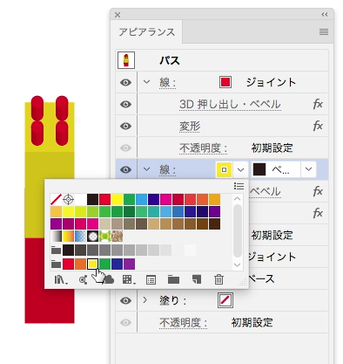
Task: Click ジョイント text on first 線 row
Action: [x=271, y=83]
